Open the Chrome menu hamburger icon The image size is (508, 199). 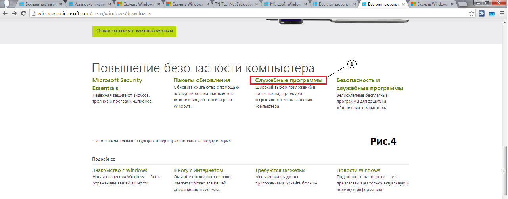click(502, 13)
